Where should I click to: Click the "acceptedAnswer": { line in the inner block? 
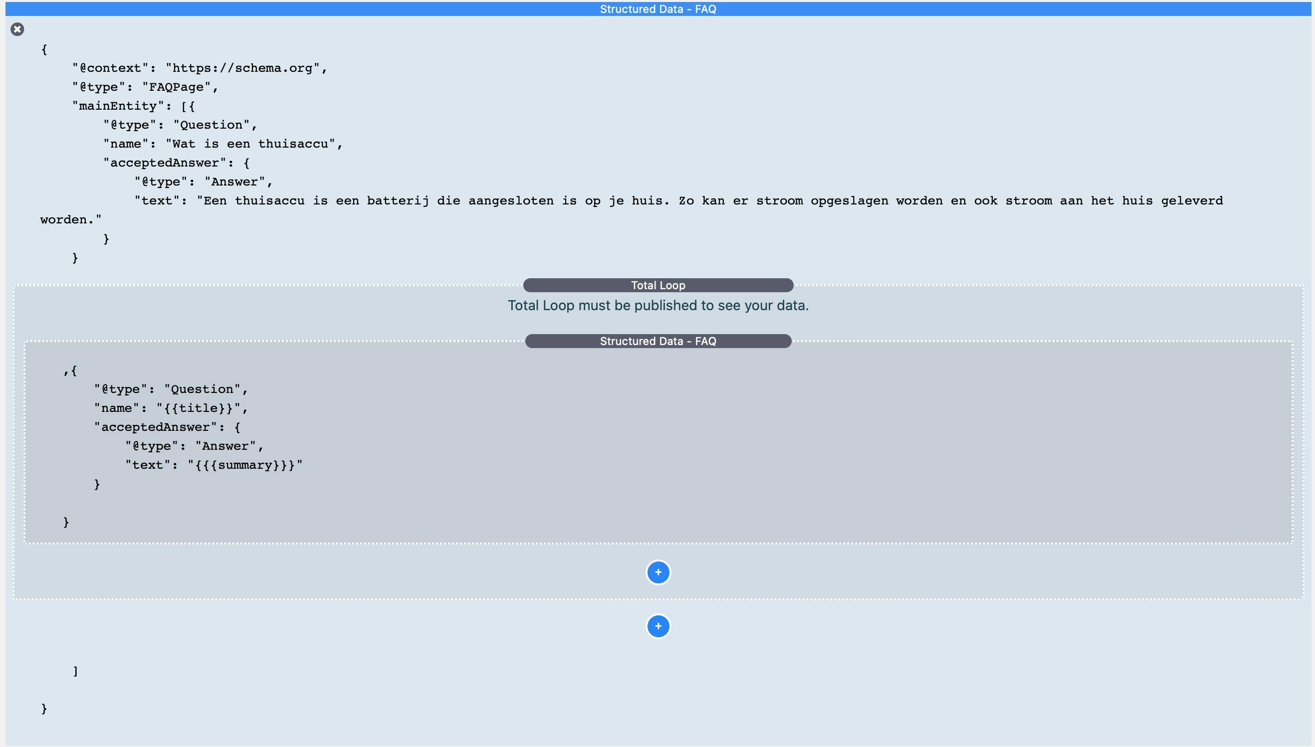[x=167, y=427]
